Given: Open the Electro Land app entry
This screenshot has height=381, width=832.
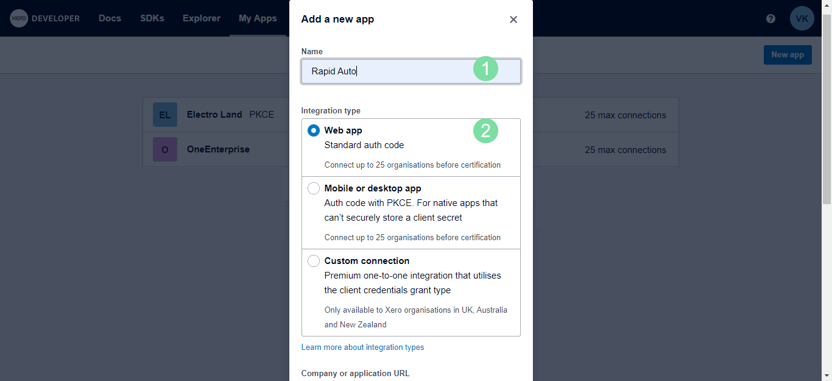Looking at the screenshot, I should coord(214,115).
